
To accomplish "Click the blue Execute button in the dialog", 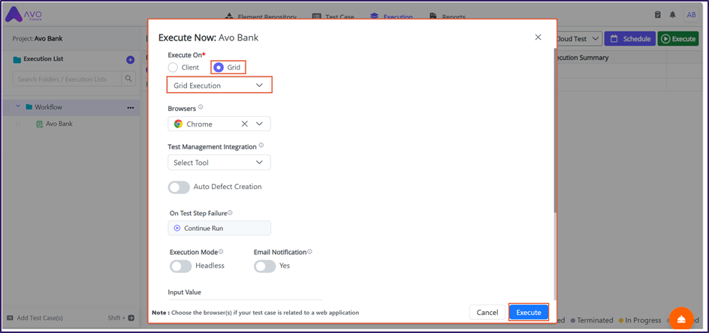I will coord(528,312).
